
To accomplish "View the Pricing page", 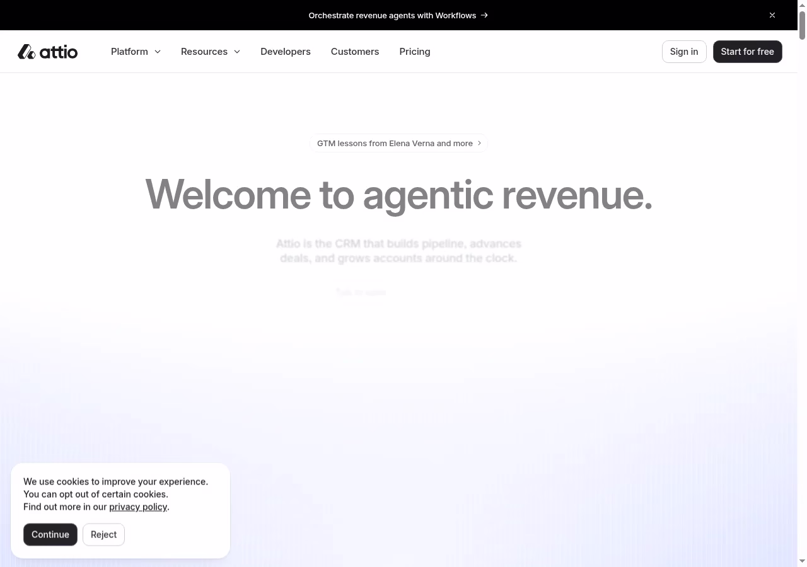I will (415, 52).
